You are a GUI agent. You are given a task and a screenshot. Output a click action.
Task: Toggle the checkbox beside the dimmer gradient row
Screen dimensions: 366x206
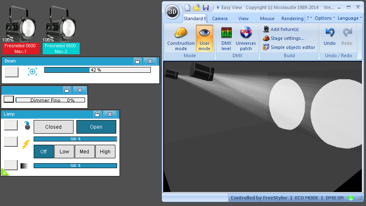(11, 165)
